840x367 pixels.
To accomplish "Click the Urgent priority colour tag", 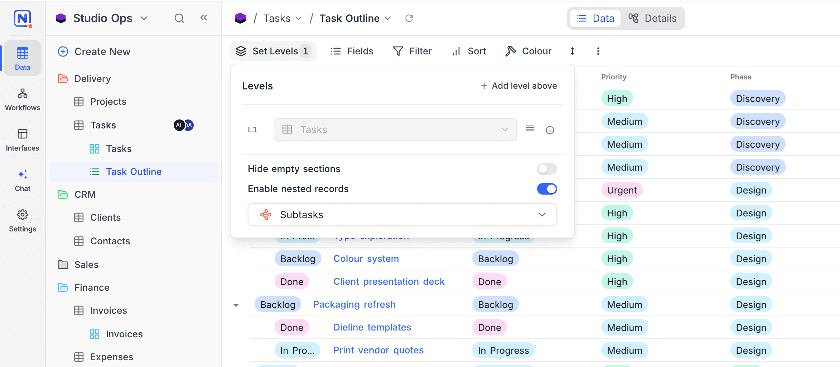I will [622, 190].
